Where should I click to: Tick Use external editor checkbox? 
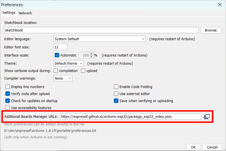click(x=116, y=94)
